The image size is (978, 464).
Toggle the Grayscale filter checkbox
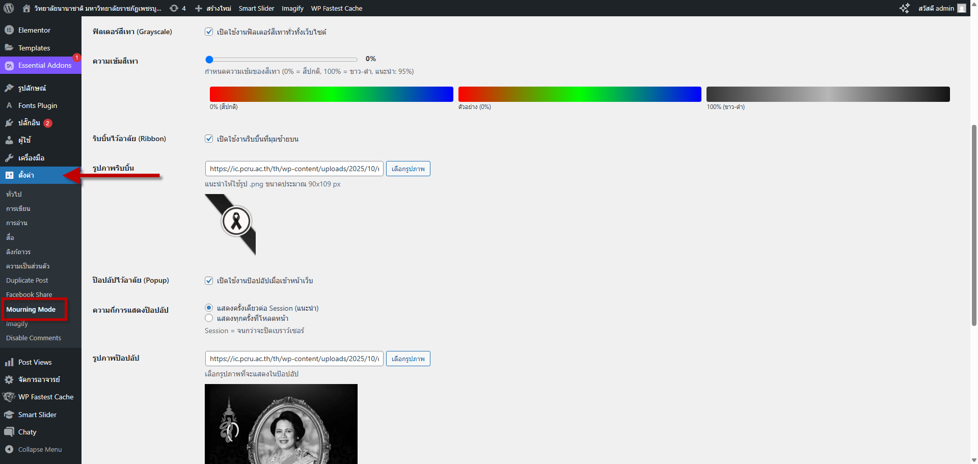click(209, 32)
